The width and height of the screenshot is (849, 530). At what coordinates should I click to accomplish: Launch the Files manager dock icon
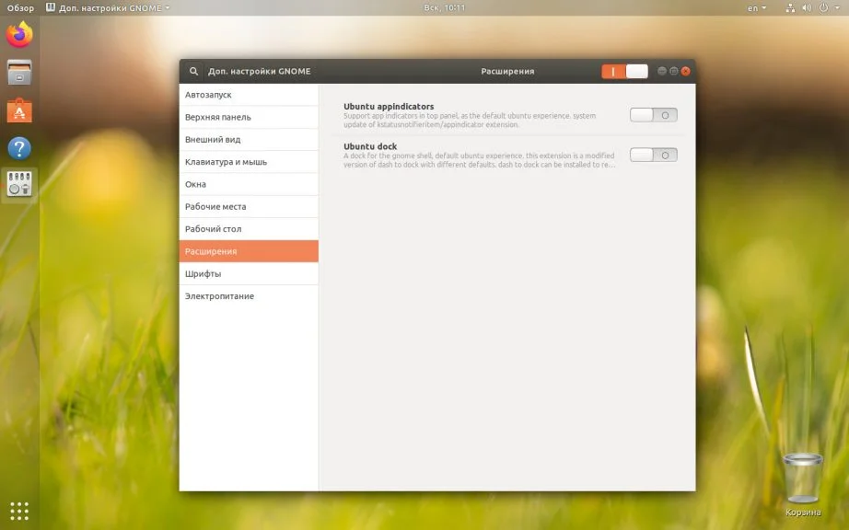point(19,73)
